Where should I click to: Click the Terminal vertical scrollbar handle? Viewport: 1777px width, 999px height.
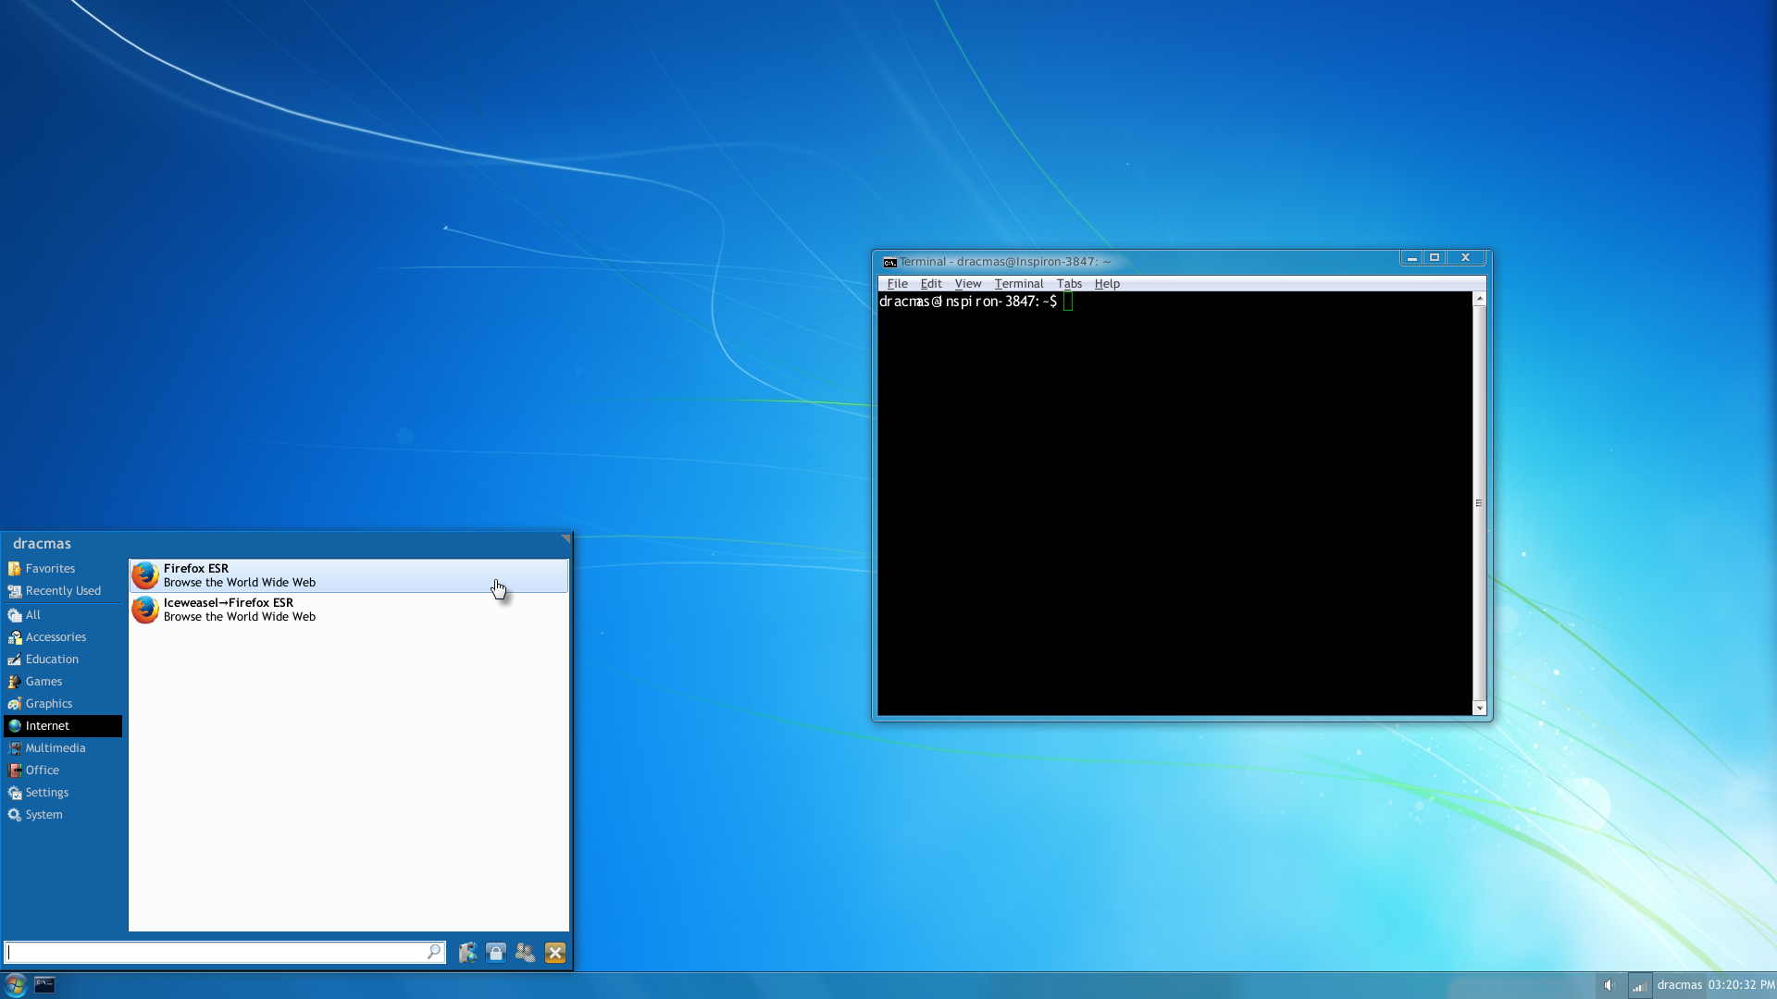point(1479,503)
